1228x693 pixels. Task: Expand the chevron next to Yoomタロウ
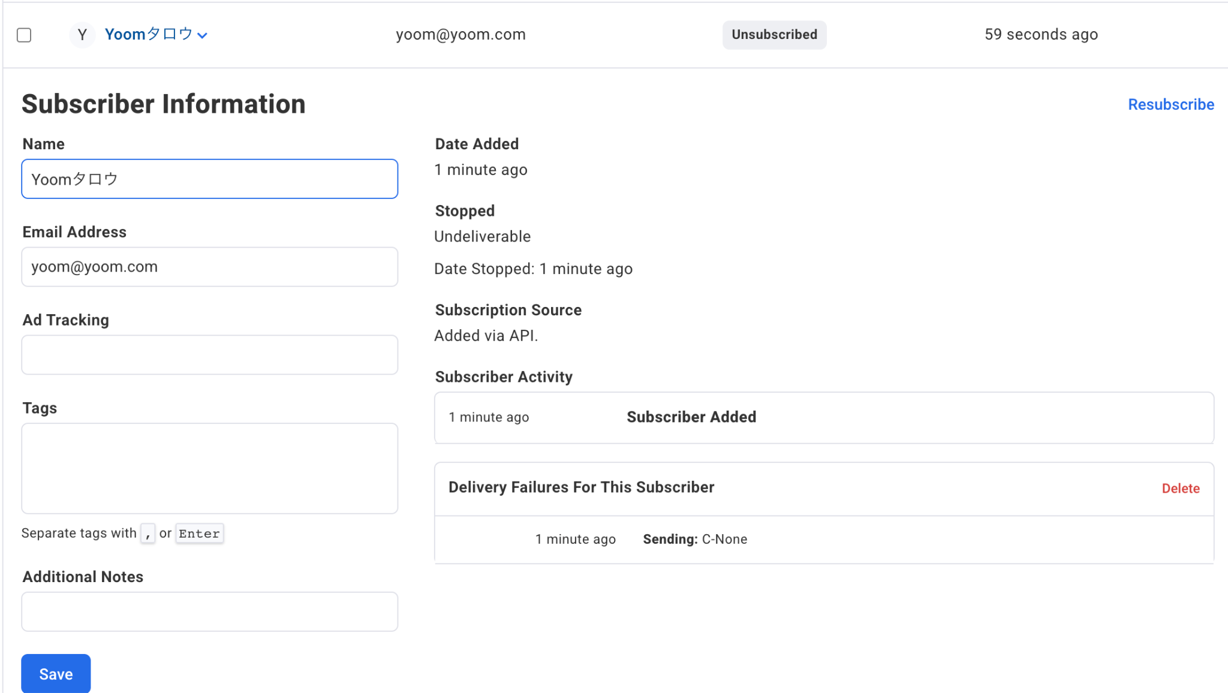[203, 35]
